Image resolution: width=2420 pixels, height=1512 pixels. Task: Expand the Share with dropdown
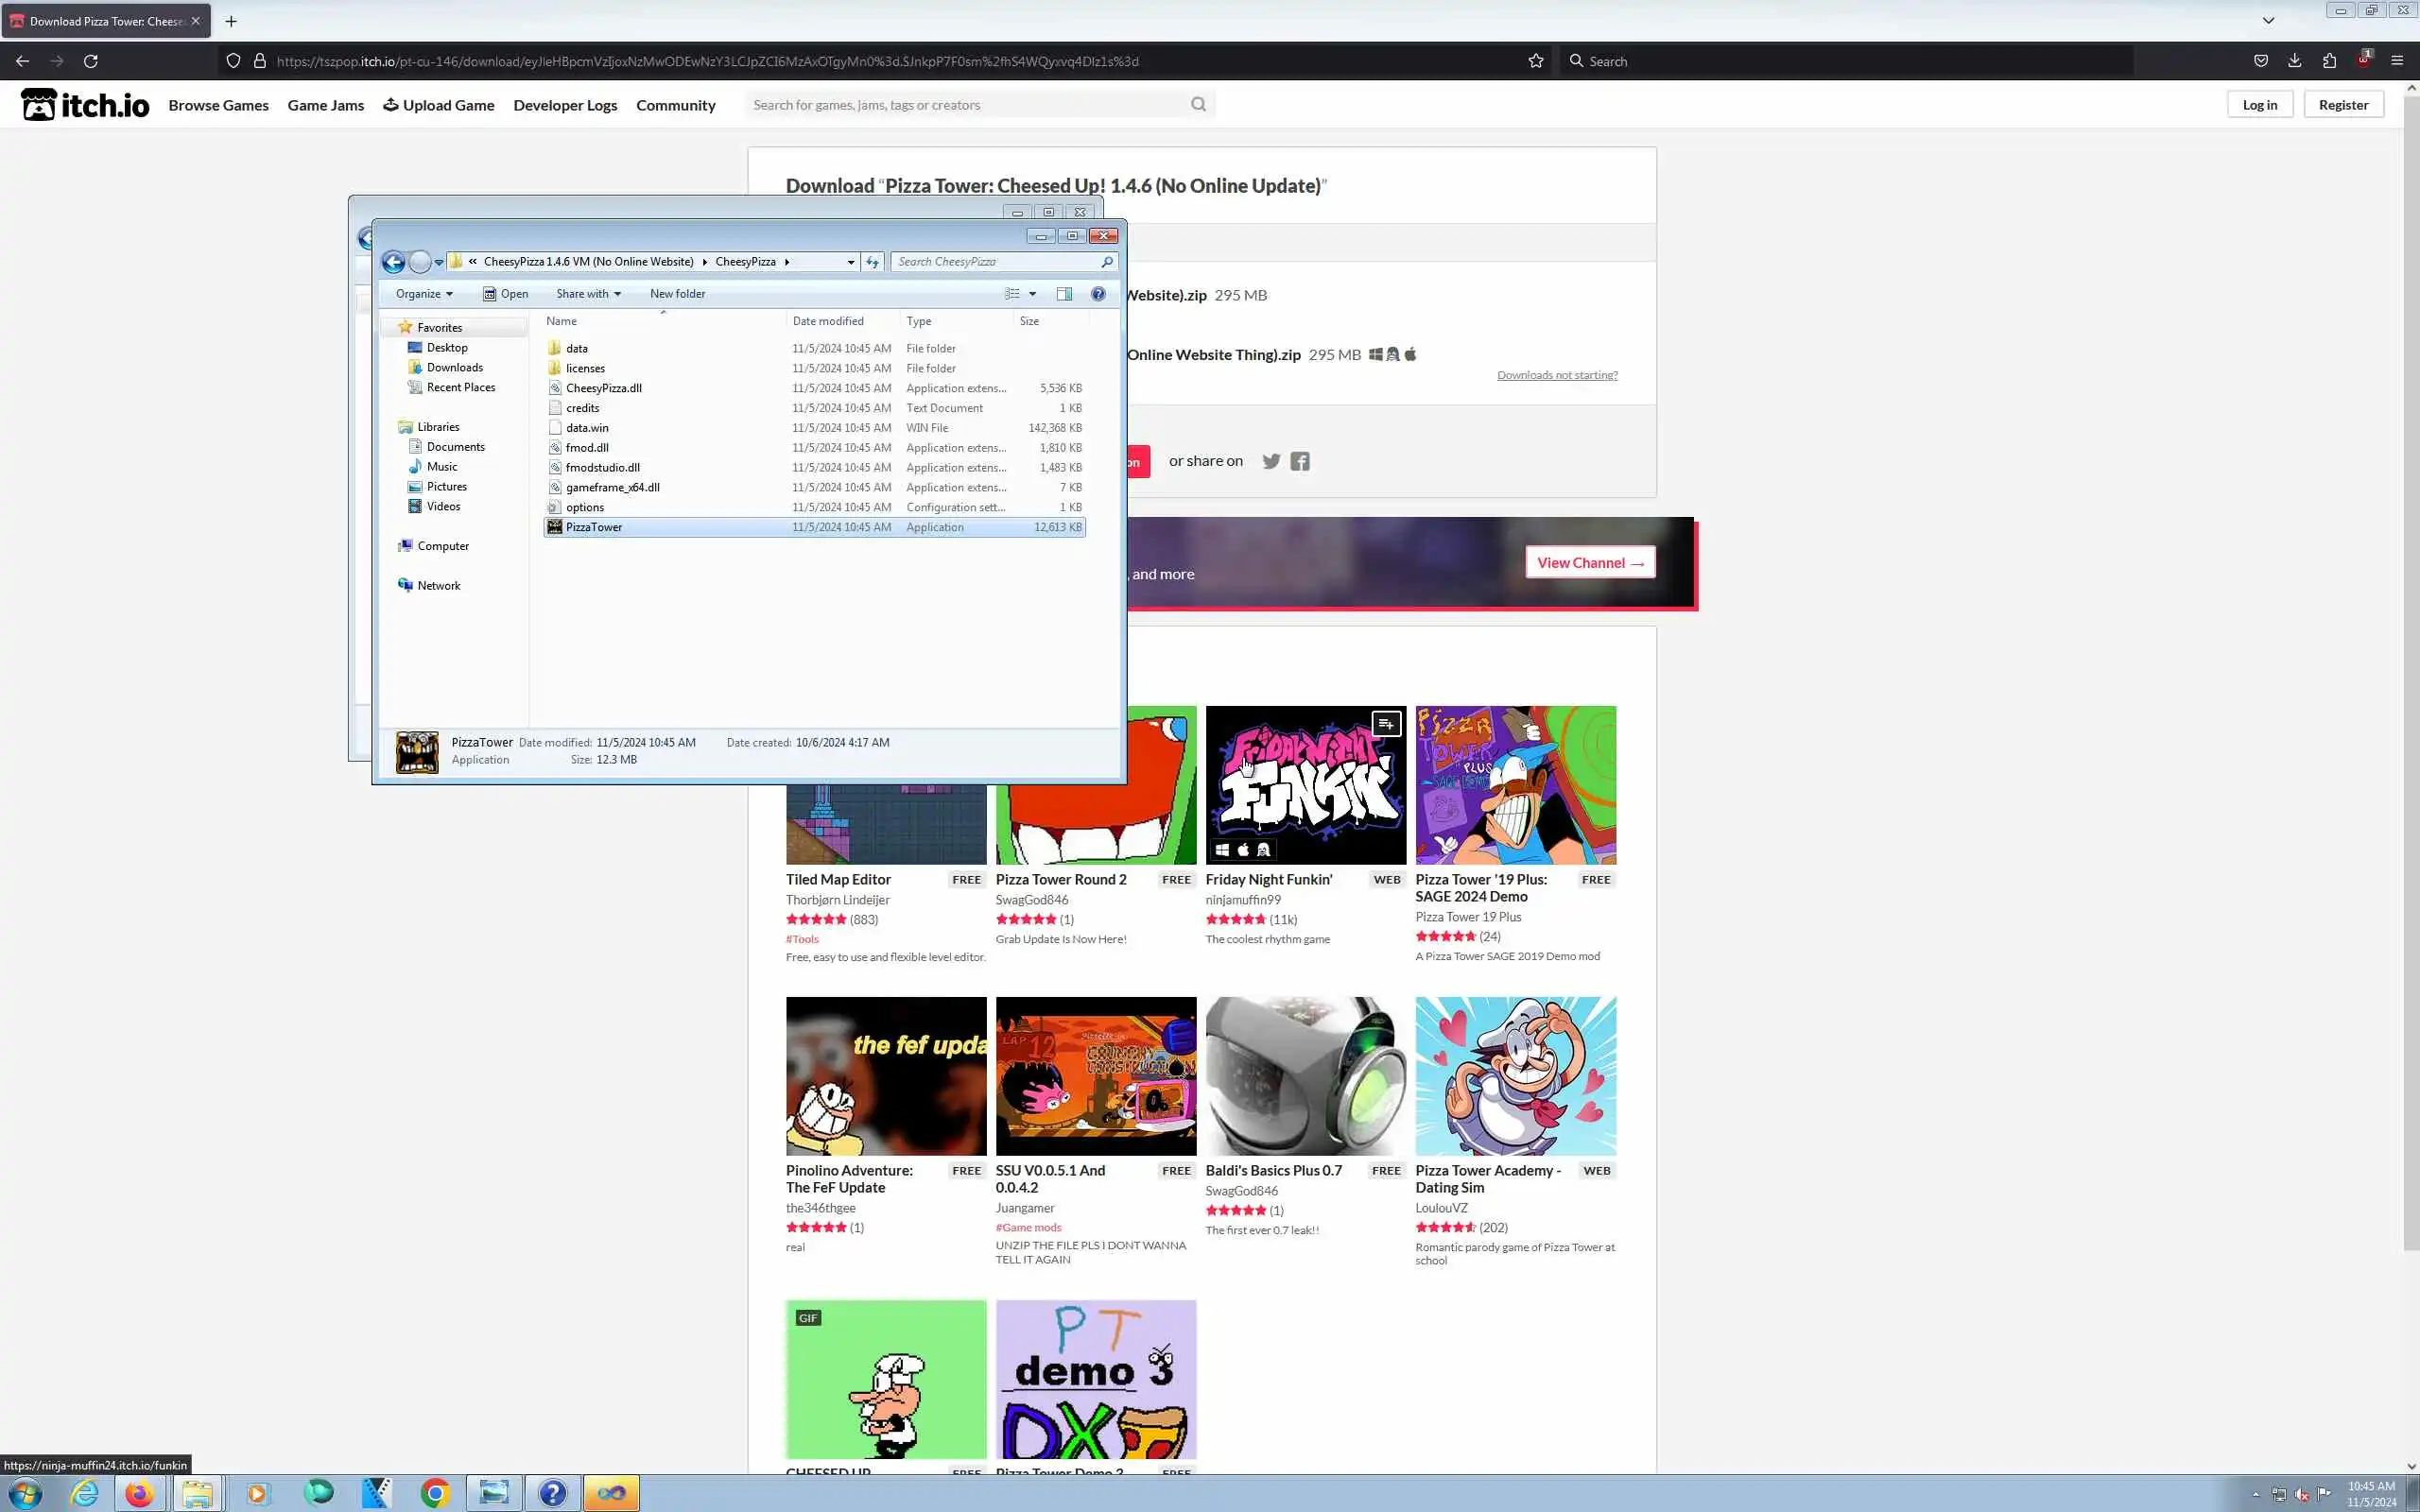588,294
